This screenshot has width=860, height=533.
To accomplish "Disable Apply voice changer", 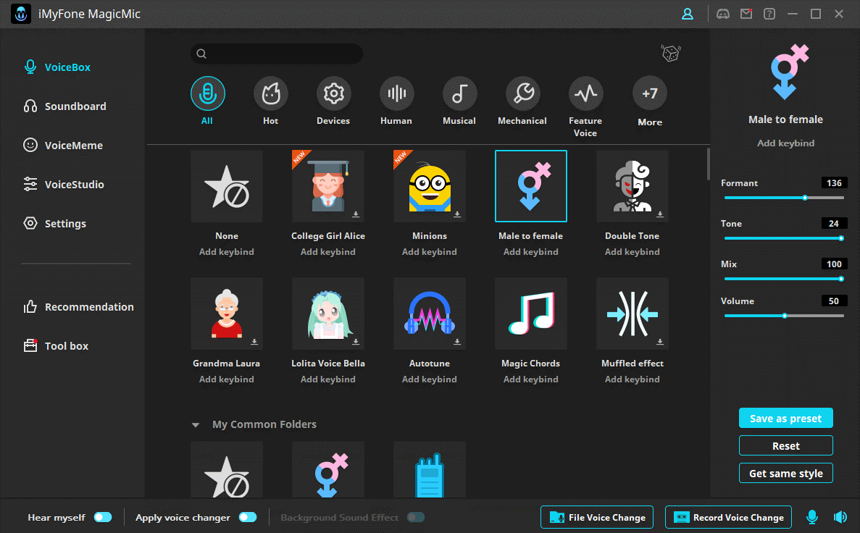I will pos(247,517).
